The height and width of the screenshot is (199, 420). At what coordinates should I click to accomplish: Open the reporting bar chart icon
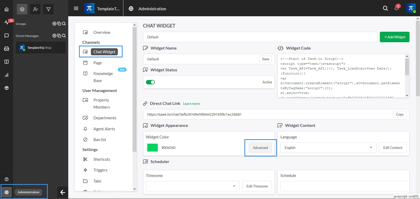coord(7,75)
